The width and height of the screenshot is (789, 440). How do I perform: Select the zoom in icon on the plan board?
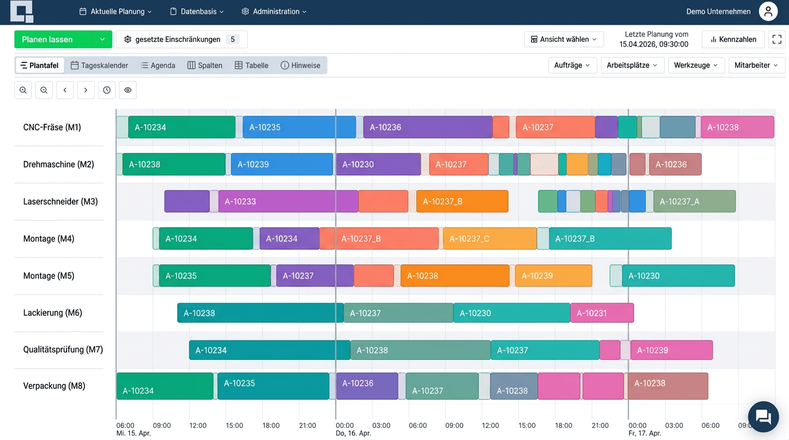click(23, 90)
